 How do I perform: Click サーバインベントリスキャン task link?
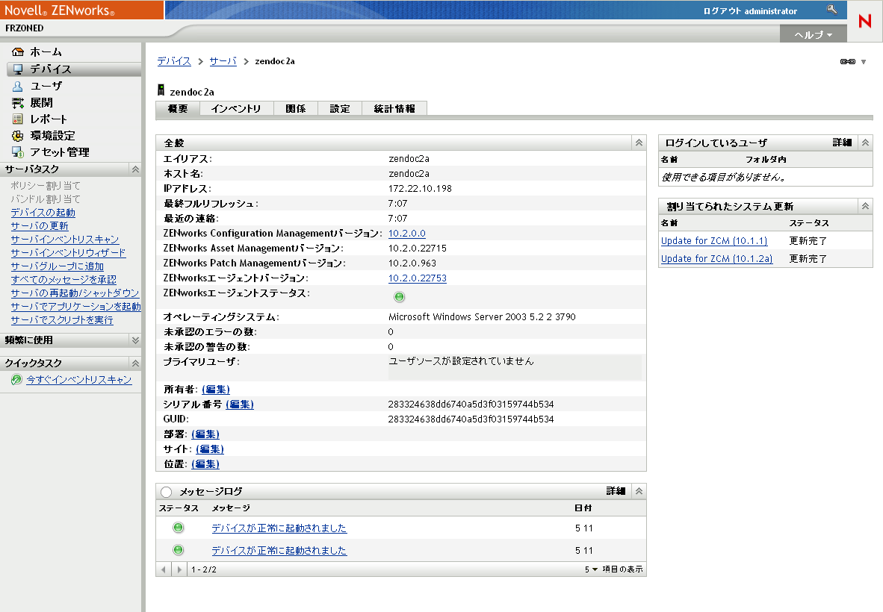[65, 240]
